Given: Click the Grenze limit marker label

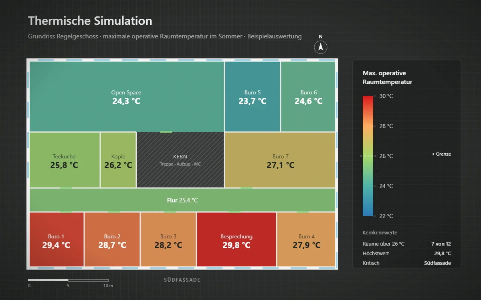Looking at the screenshot, I should [x=441, y=154].
